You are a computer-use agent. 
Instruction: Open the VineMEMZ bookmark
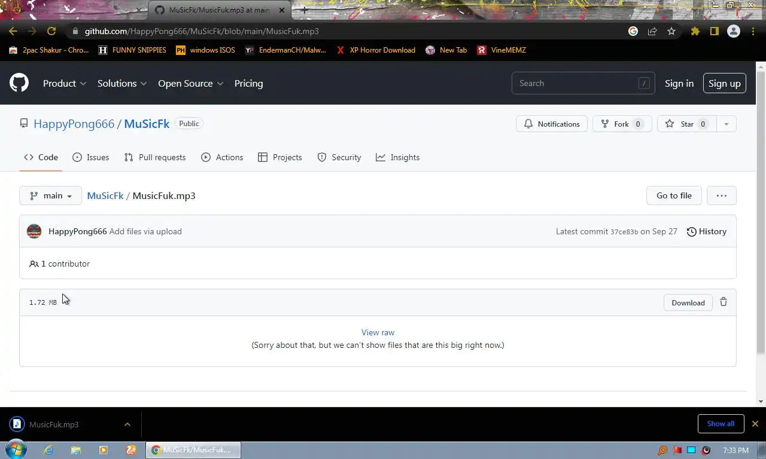(x=501, y=50)
